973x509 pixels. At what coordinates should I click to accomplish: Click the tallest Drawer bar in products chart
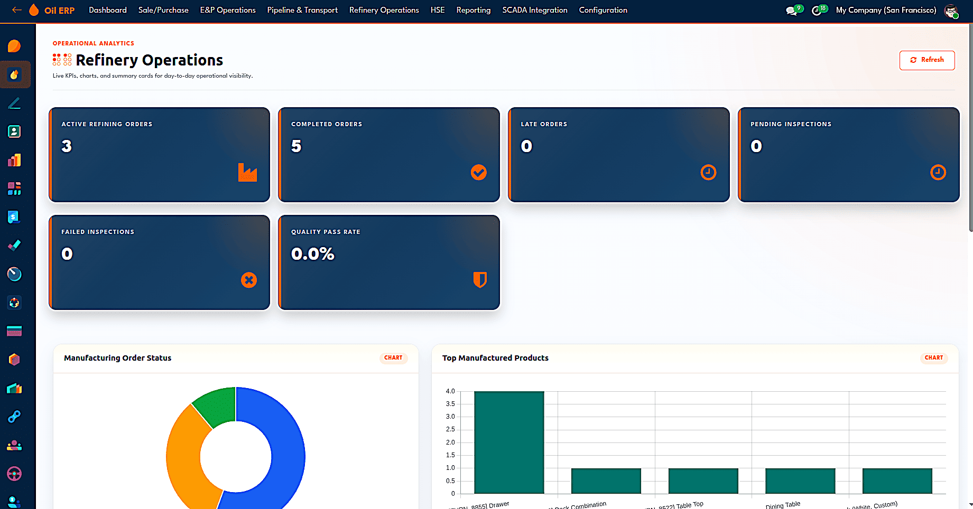tap(509, 442)
